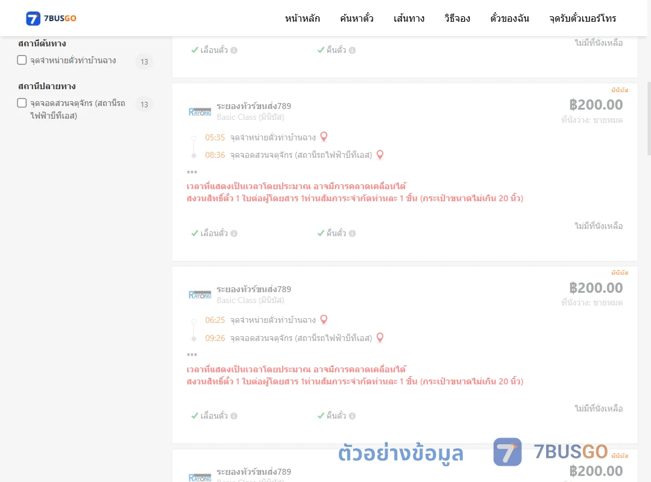Click the page vertical scrollbar thumb
This screenshot has height=482, width=651.
[x=649, y=118]
